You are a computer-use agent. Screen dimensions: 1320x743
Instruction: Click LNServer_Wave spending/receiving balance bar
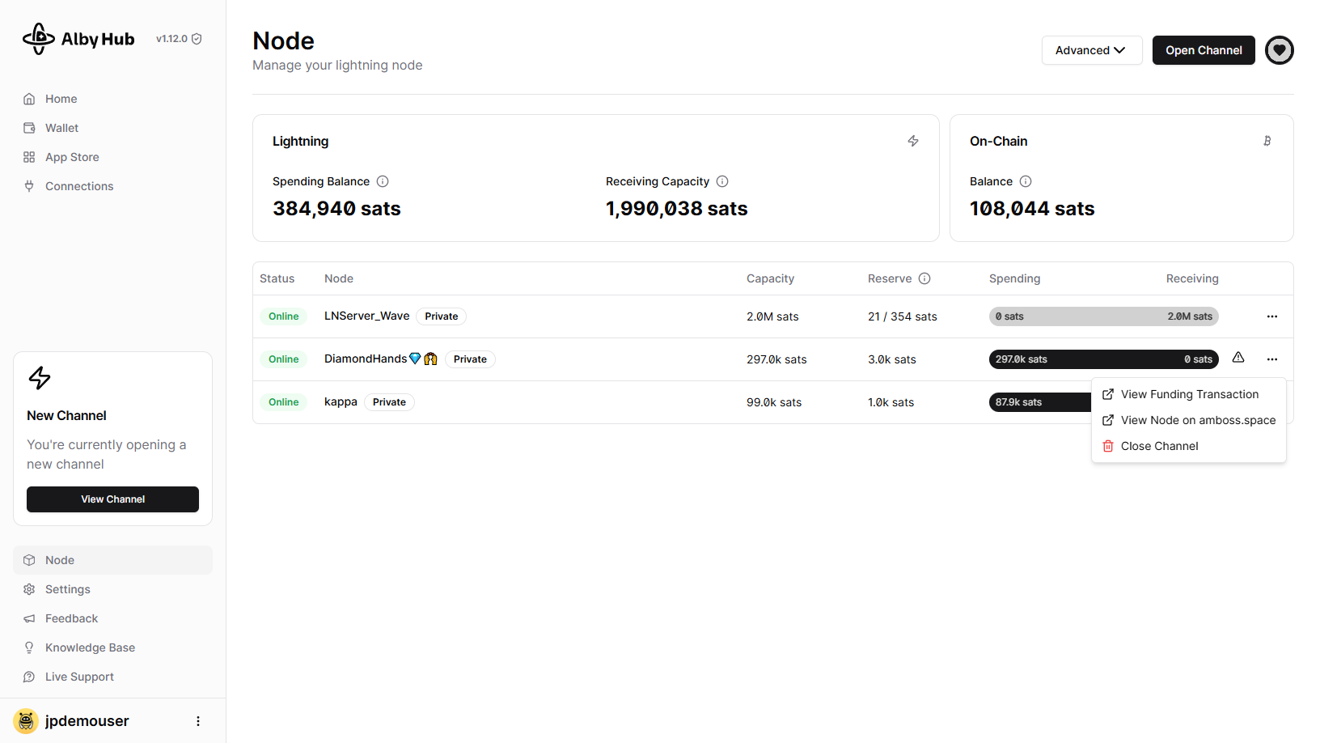click(1103, 316)
